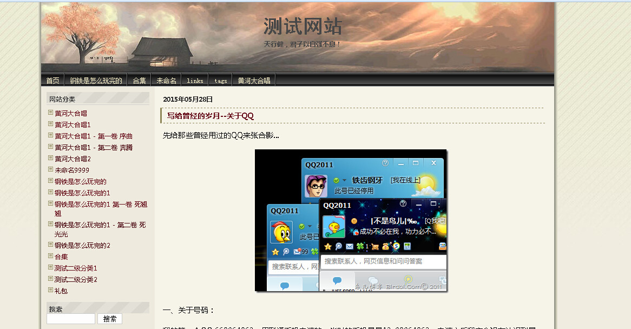The image size is (631, 329).
Task: Click the 搜索 search button
Action: point(110,319)
